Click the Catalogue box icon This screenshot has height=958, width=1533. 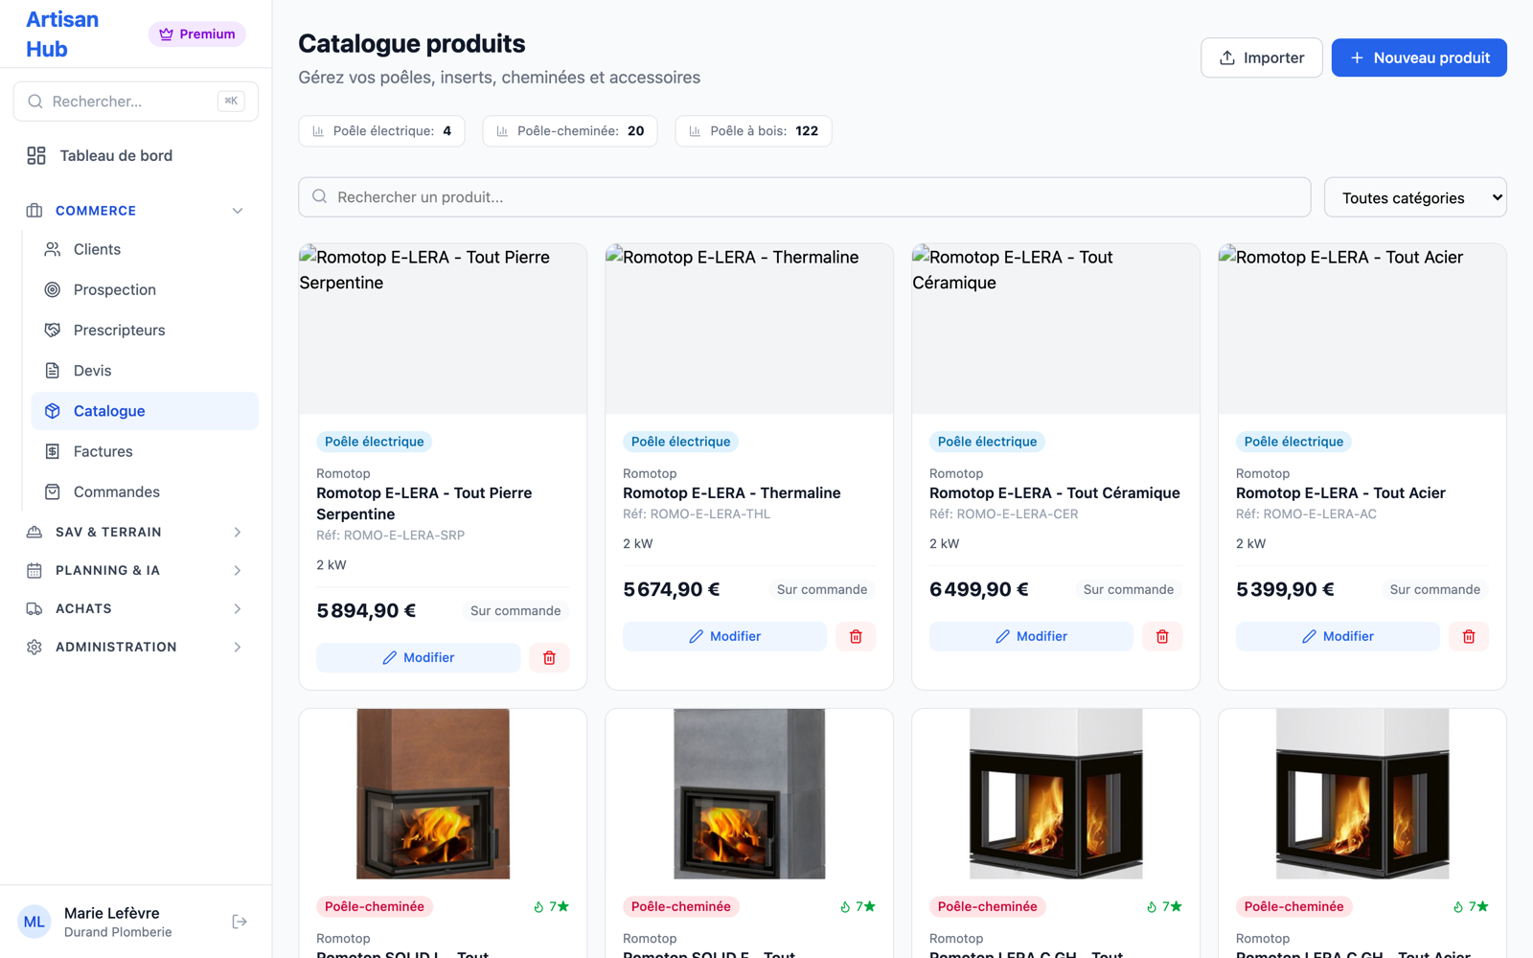tap(53, 411)
